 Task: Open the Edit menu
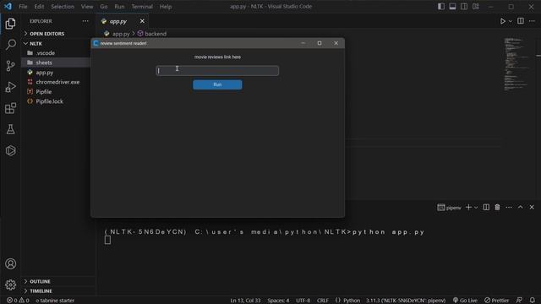pyautogui.click(x=39, y=7)
